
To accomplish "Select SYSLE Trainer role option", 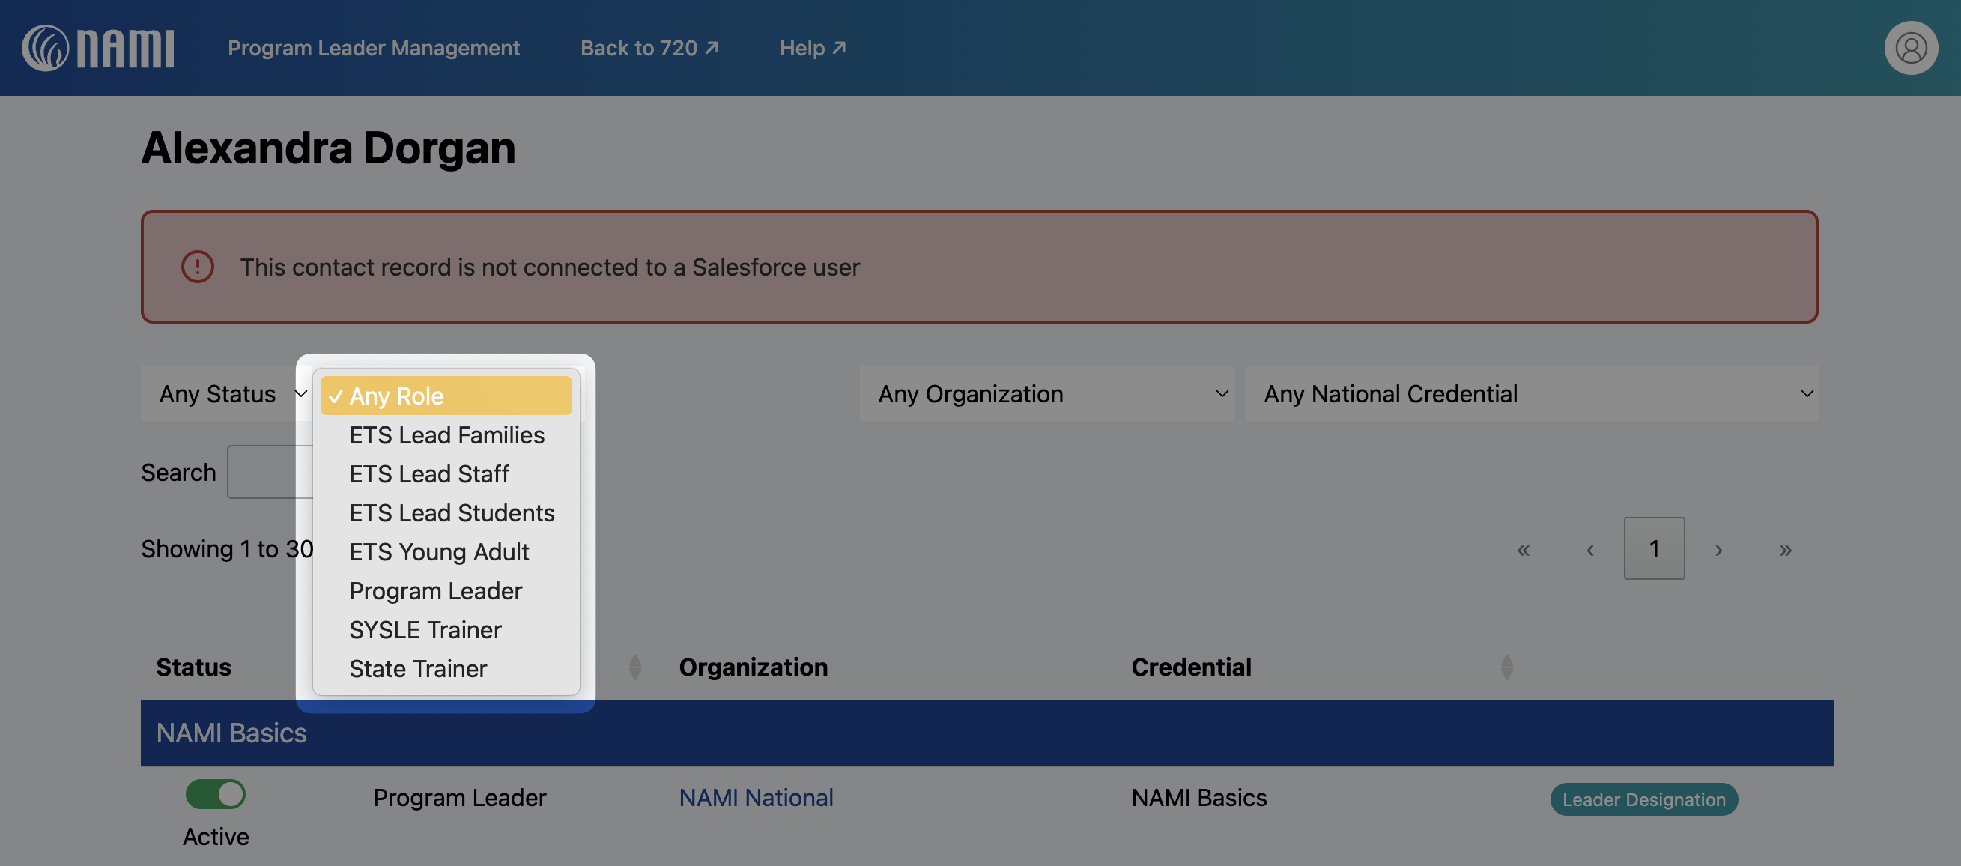I will (x=425, y=630).
